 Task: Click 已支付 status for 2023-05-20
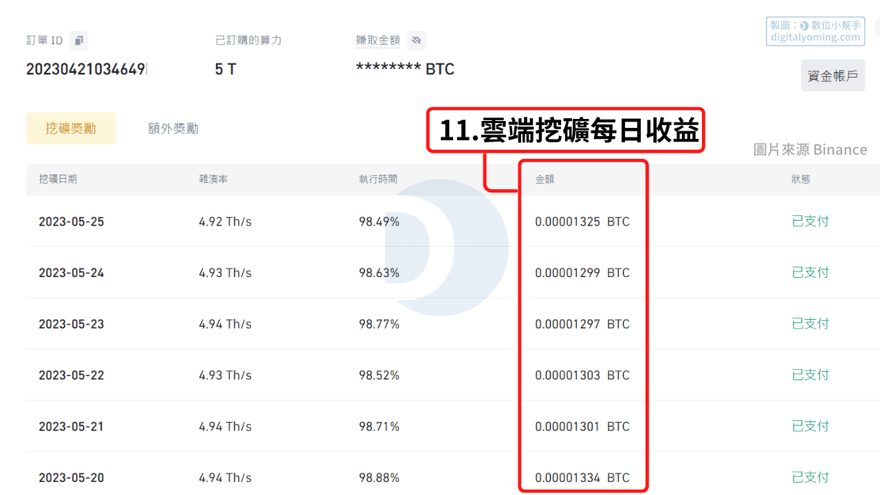(x=811, y=477)
